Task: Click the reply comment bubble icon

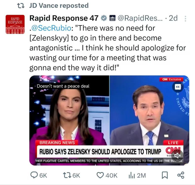Action: tap(34, 175)
